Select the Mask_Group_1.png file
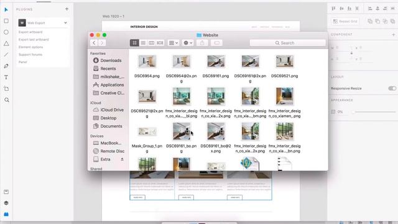Screen dimensions: 398x224 147,139
